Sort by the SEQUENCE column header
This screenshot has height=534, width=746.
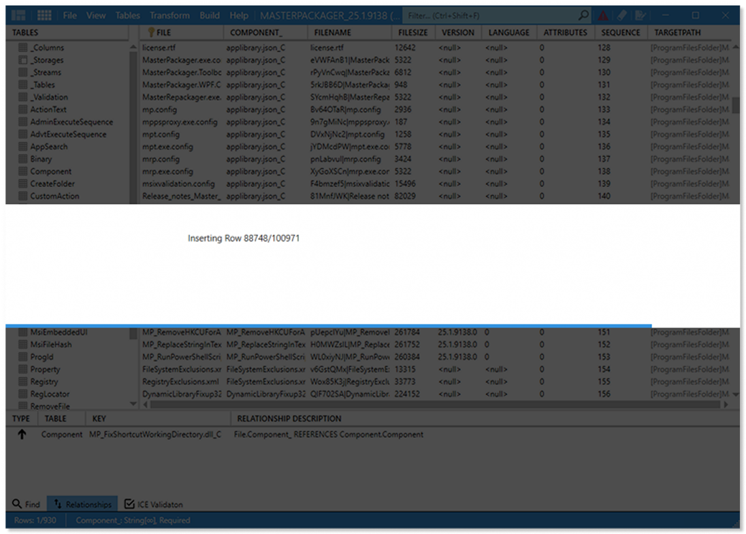point(620,32)
